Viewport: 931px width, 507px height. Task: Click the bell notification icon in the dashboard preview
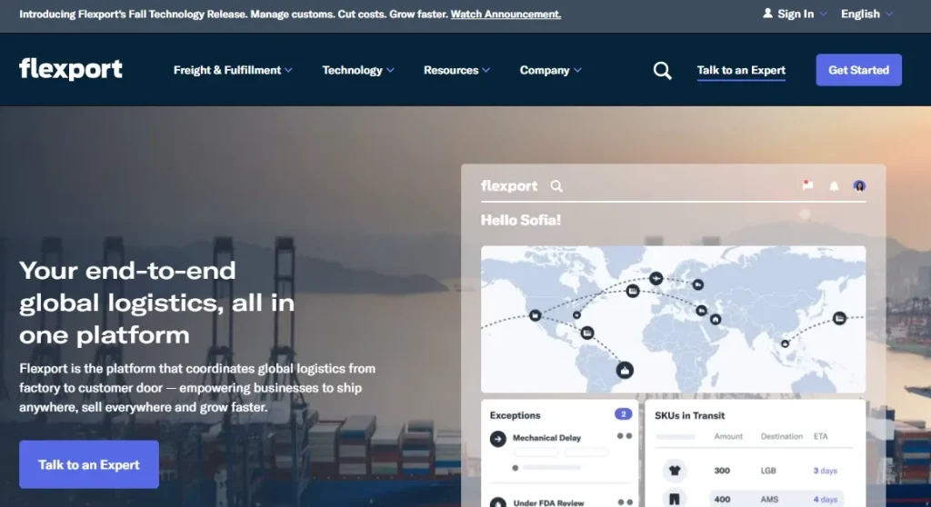(834, 186)
